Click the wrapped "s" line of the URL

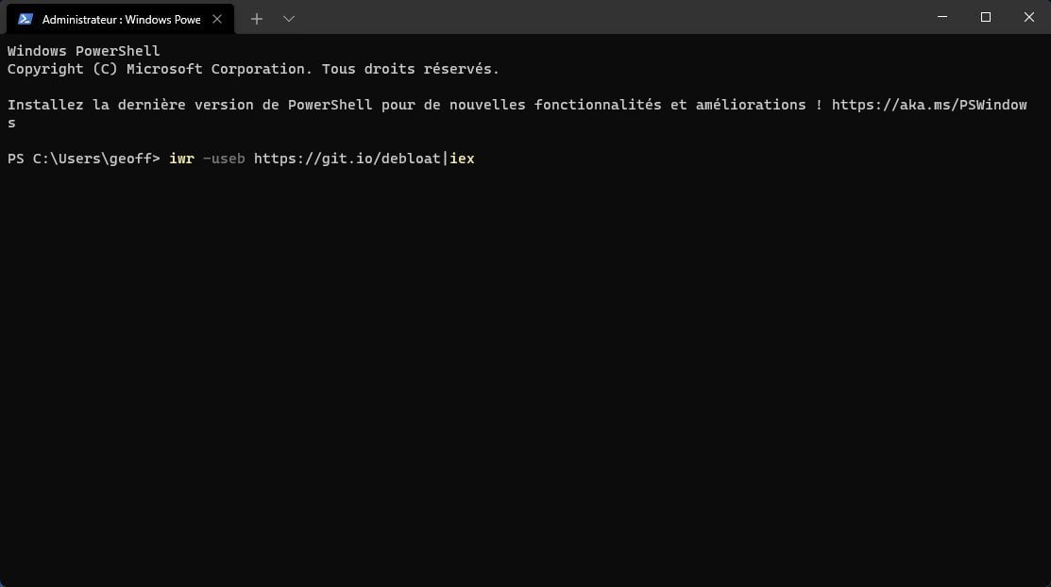click(x=11, y=123)
